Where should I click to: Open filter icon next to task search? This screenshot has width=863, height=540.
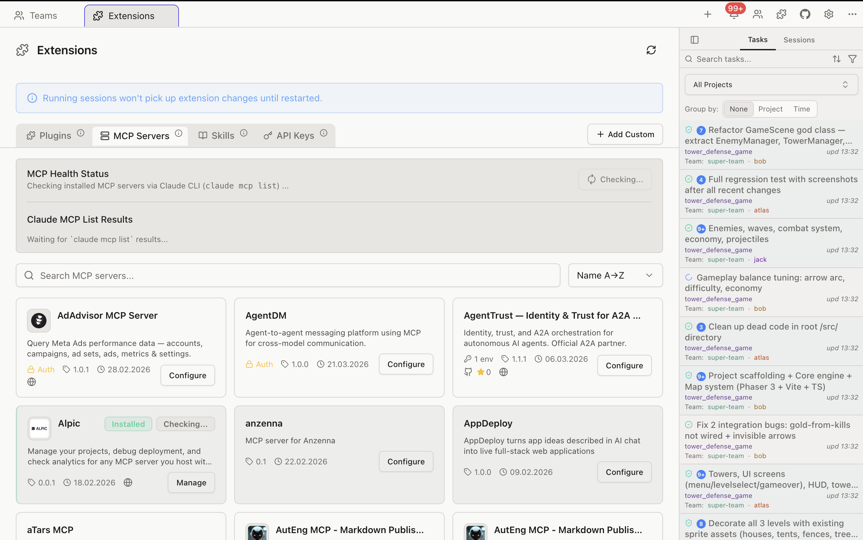pyautogui.click(x=853, y=59)
